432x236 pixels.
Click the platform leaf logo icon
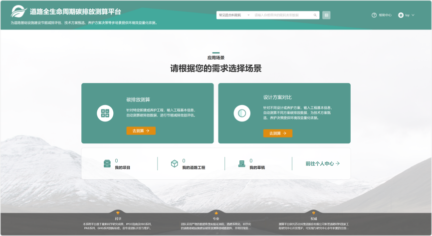(x=18, y=11)
